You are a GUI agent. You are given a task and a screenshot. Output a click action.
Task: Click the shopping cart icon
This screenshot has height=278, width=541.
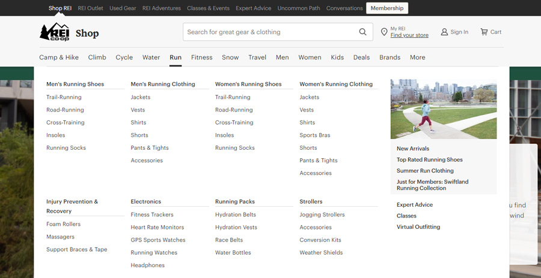(484, 32)
